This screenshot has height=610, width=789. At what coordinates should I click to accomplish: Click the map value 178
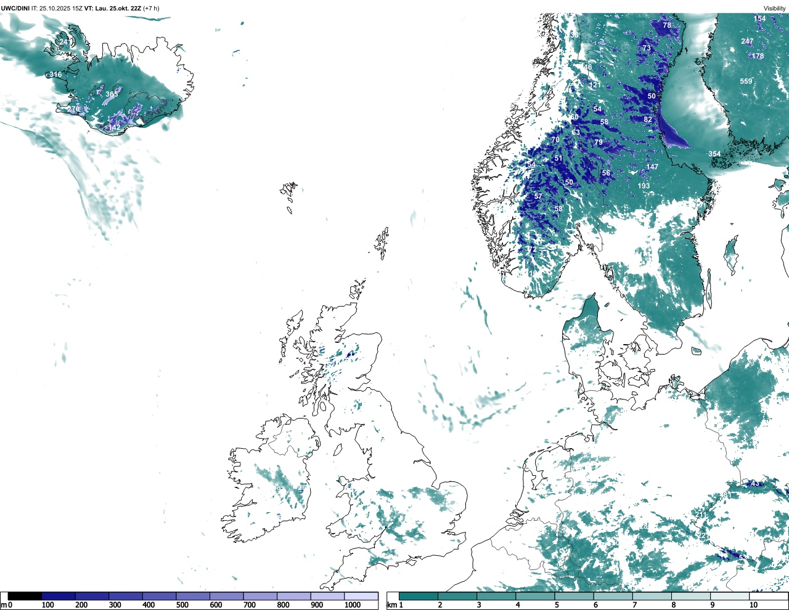click(758, 56)
